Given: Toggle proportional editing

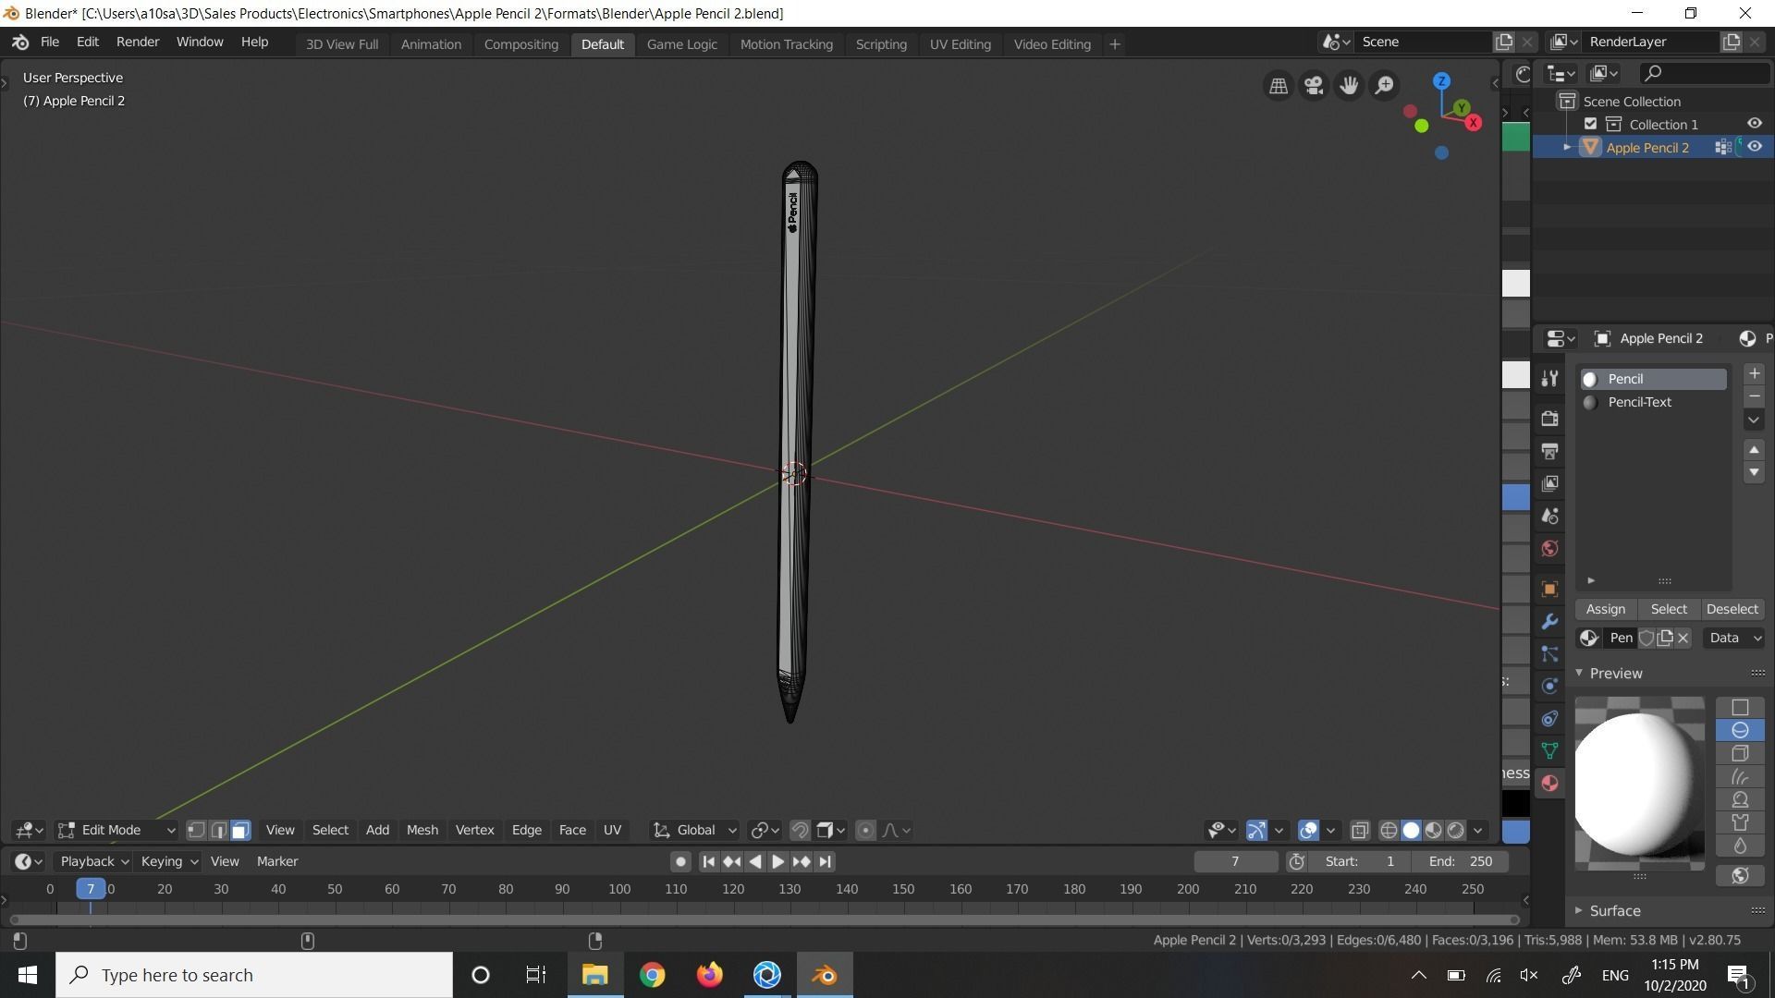Looking at the screenshot, I should (865, 830).
